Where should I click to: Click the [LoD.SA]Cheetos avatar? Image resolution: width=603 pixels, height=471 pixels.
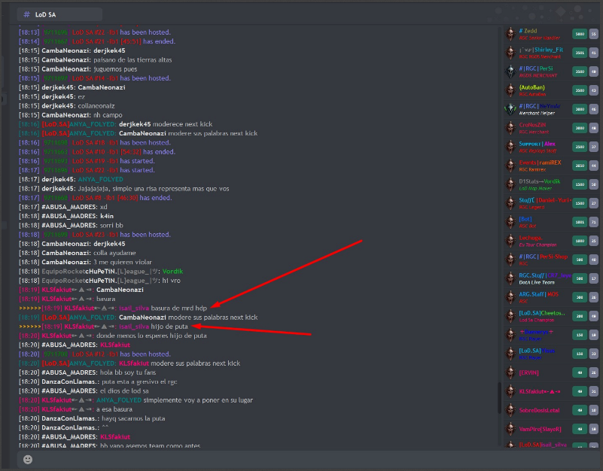coord(510,316)
